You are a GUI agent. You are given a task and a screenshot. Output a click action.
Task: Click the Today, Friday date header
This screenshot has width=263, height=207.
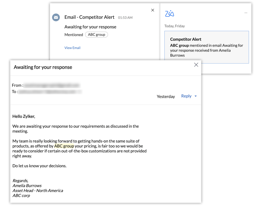(175, 26)
